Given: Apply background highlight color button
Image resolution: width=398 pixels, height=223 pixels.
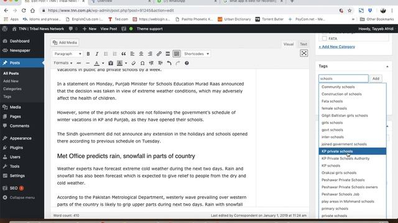Looking at the screenshot, I should pos(119,63).
